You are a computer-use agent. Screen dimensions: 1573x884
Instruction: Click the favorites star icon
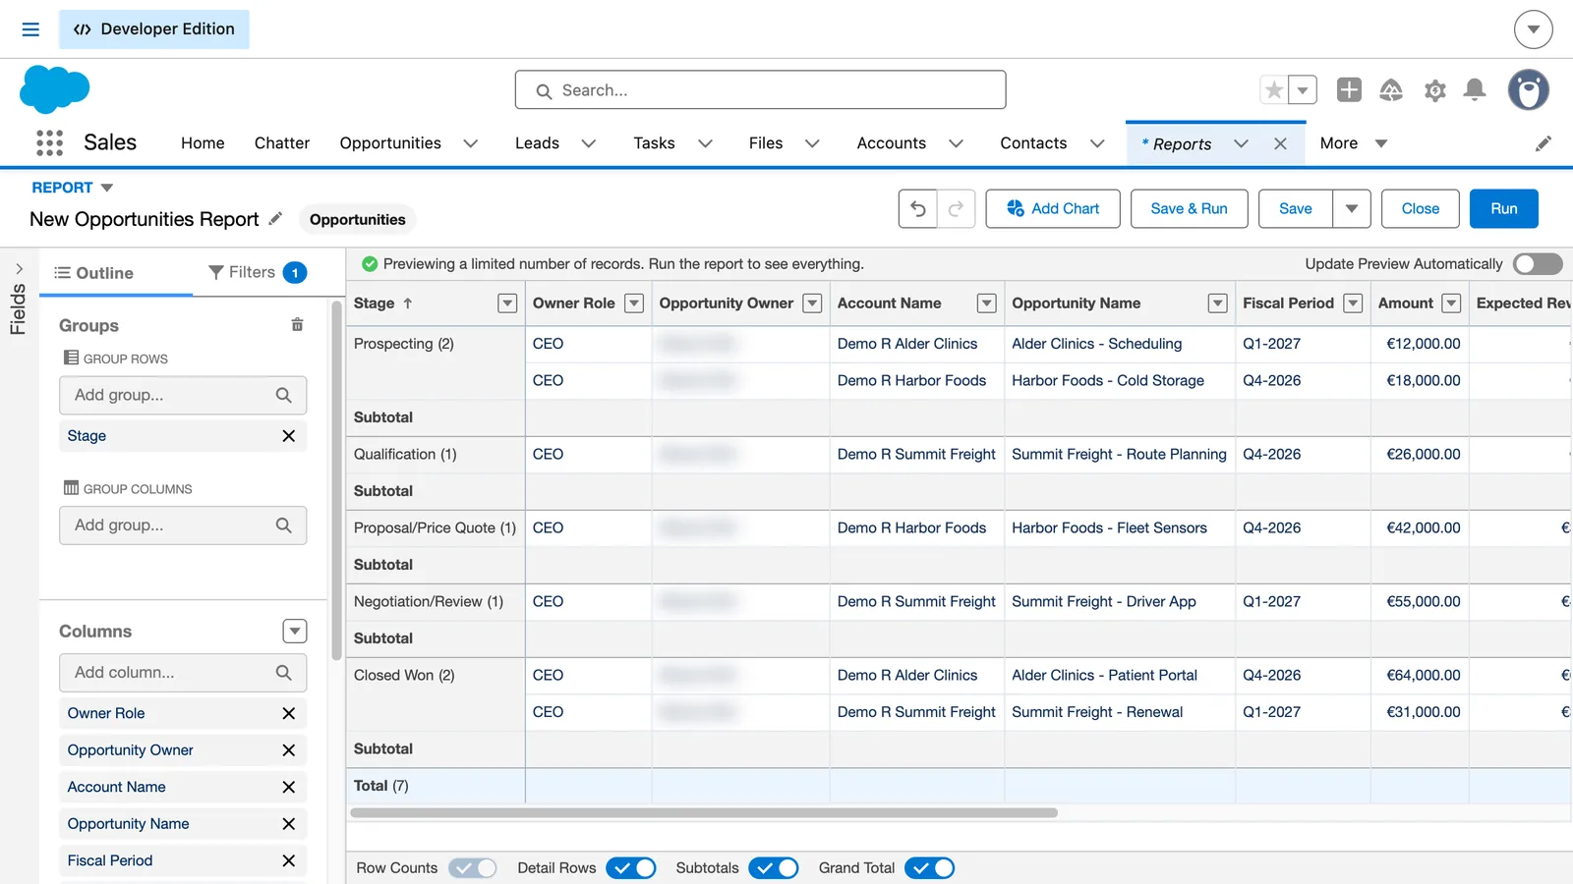point(1274,90)
